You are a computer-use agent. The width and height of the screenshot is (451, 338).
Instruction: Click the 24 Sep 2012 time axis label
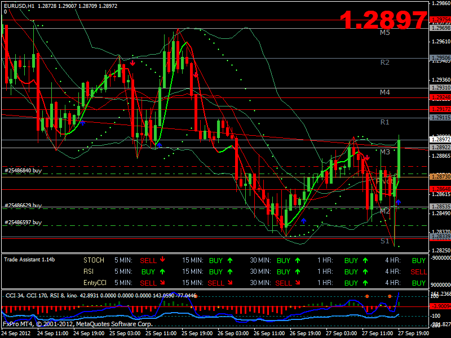[x=16, y=333]
